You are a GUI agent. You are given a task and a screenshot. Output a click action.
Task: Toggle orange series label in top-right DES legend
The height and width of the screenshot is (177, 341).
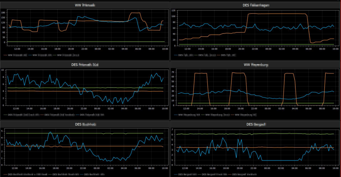[228, 55]
